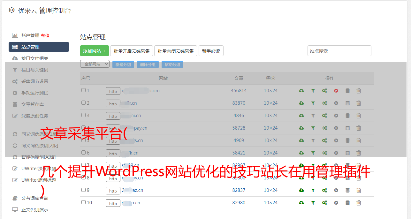Check the box for site row 7

83,165
